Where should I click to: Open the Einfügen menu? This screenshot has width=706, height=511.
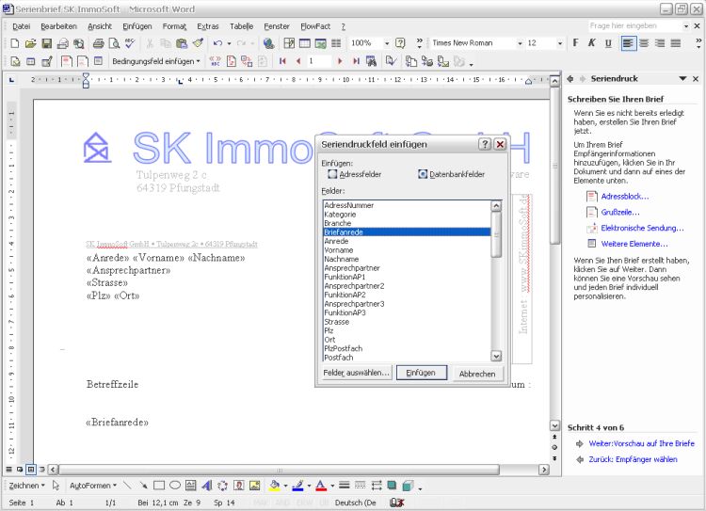(x=137, y=26)
